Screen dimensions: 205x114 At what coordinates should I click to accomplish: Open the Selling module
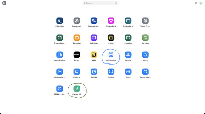[x=111, y=72]
